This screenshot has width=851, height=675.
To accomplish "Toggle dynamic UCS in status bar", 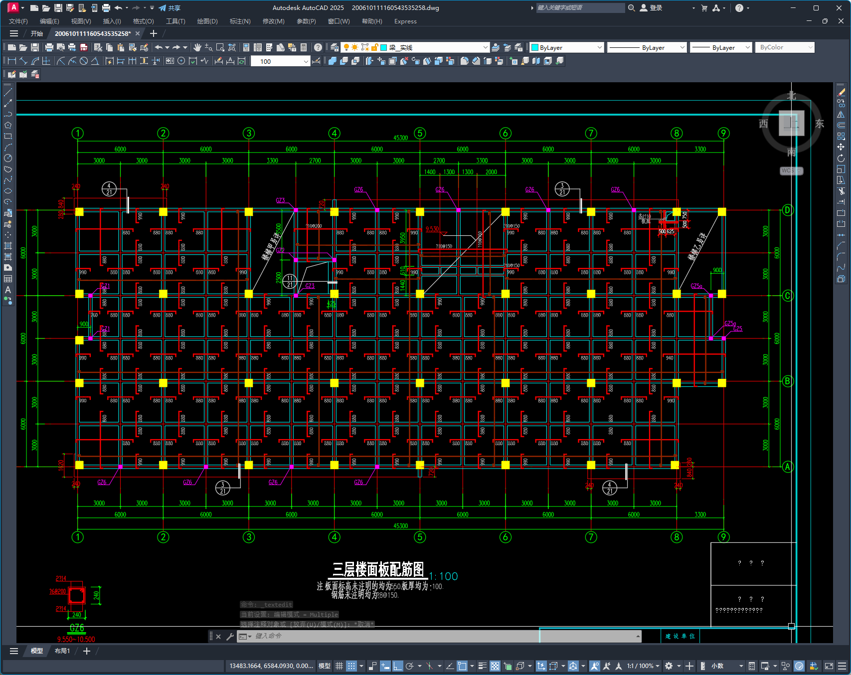I will (x=541, y=666).
